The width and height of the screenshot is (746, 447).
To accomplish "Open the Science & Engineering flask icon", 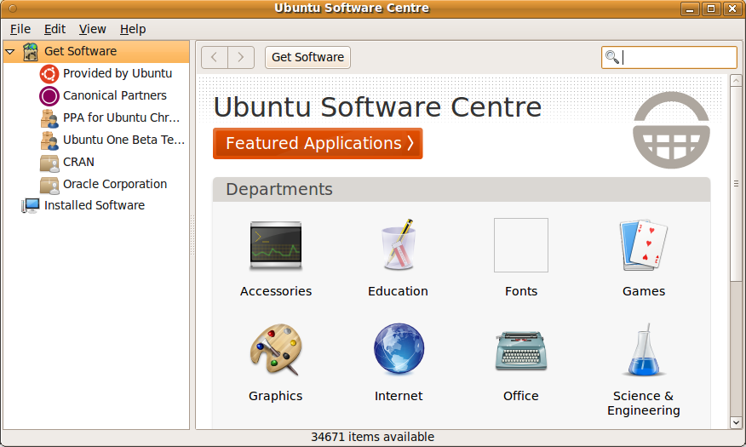I will tap(644, 350).
